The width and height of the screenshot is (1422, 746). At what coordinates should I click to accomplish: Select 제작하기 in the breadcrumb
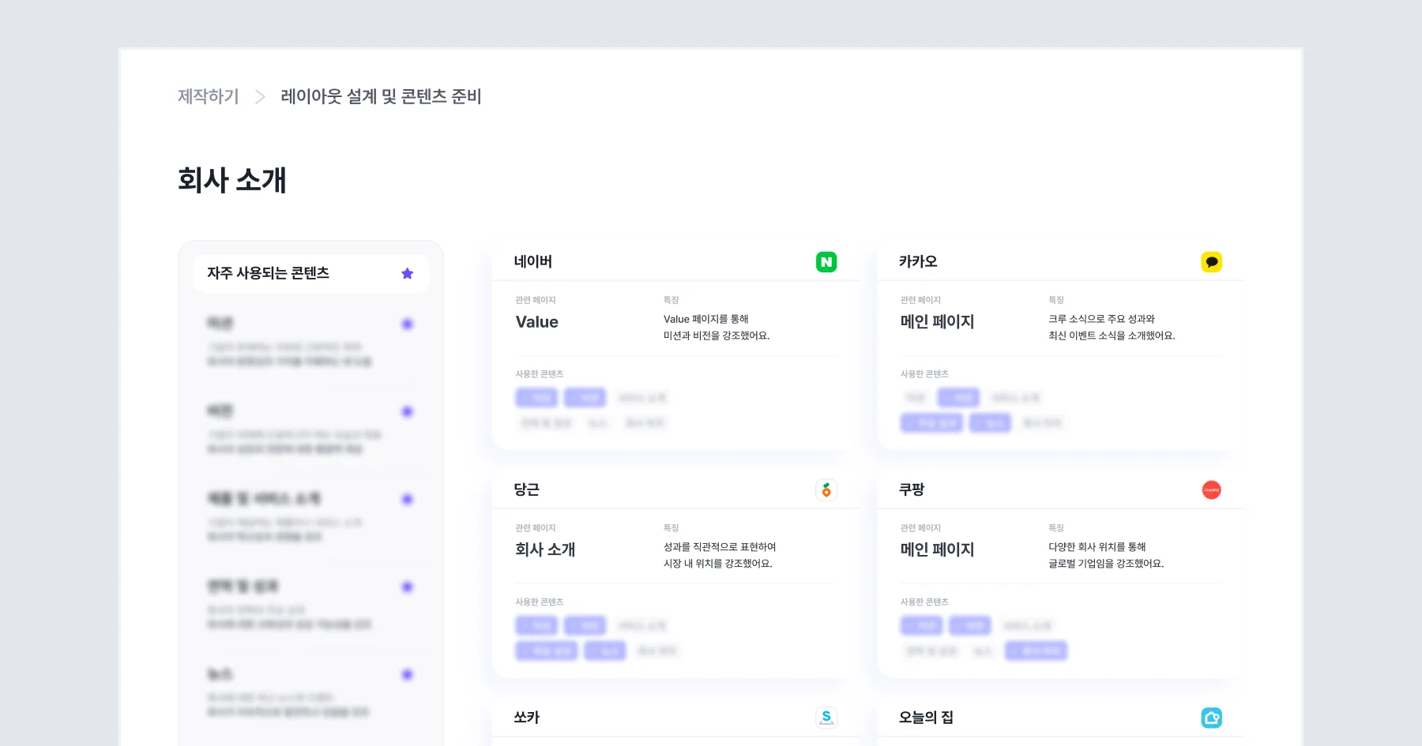pyautogui.click(x=208, y=96)
